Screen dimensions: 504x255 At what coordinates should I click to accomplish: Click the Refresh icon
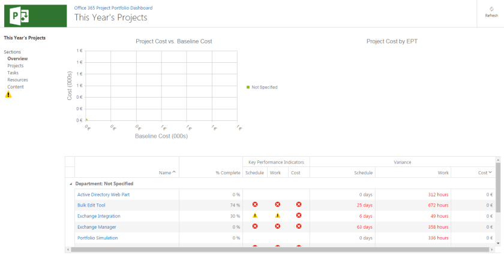pyautogui.click(x=491, y=10)
